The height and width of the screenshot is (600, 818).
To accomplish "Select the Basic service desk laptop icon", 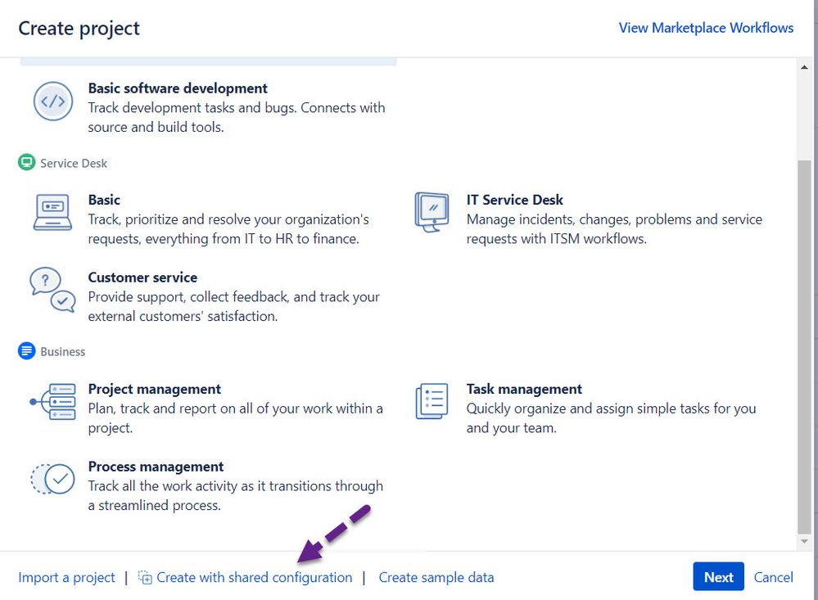I will (x=52, y=213).
